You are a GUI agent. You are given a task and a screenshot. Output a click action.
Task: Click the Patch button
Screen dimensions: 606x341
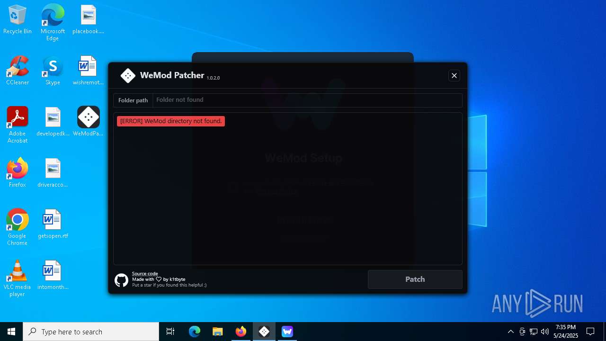click(415, 279)
